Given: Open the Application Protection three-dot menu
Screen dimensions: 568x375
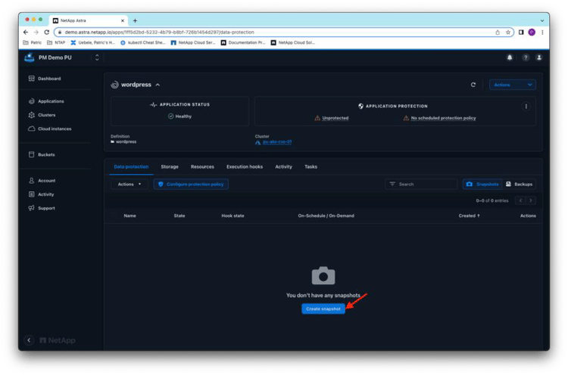Looking at the screenshot, I should 526,107.
